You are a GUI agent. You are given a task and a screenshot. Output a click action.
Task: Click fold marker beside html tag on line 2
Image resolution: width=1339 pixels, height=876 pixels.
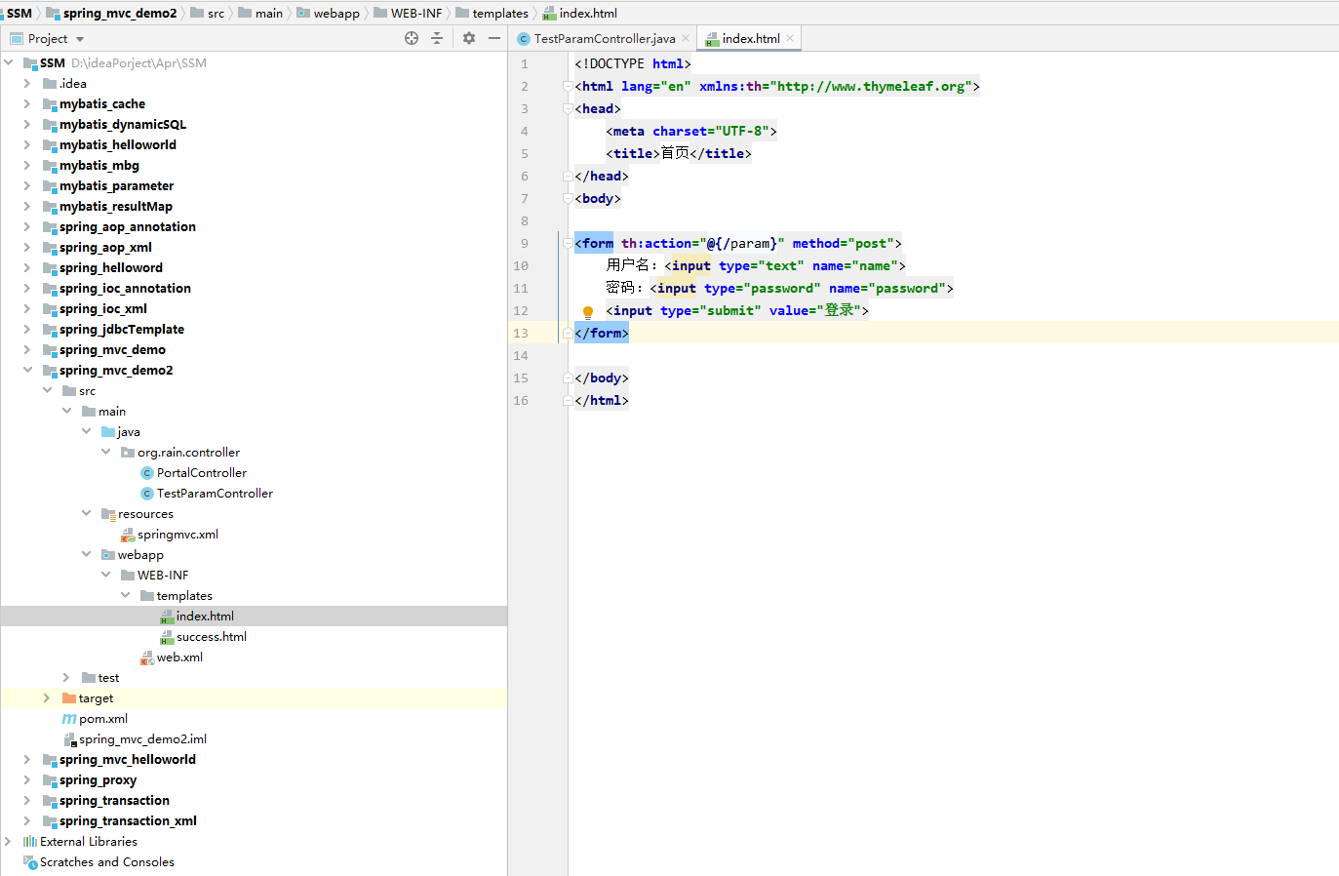tap(567, 87)
